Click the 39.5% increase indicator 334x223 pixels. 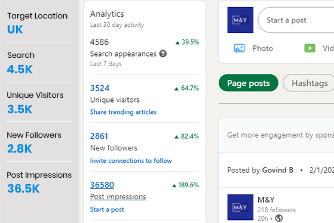pos(187,42)
